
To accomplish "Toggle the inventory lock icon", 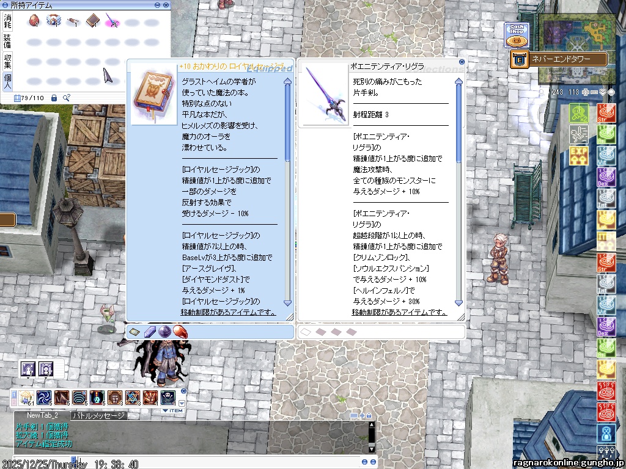I will coord(54,98).
